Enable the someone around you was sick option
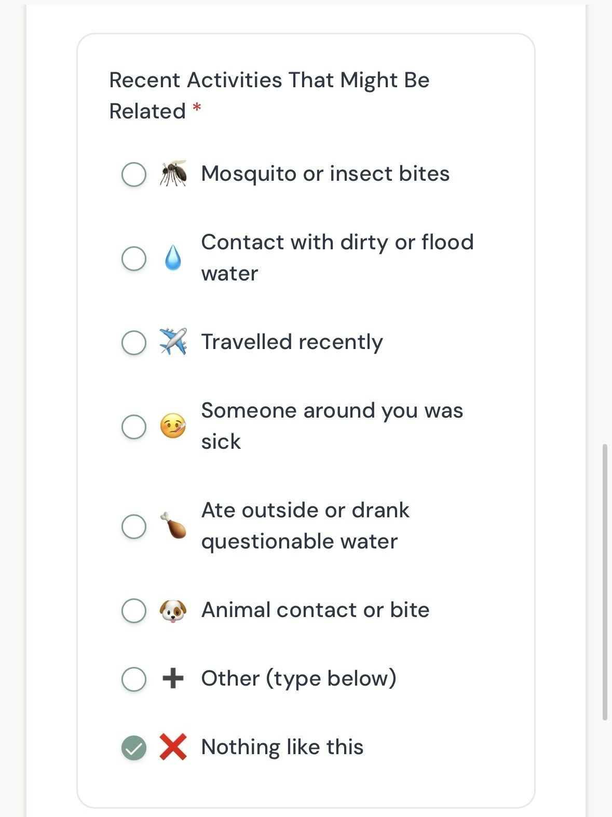This screenshot has width=612, height=817. point(134,427)
